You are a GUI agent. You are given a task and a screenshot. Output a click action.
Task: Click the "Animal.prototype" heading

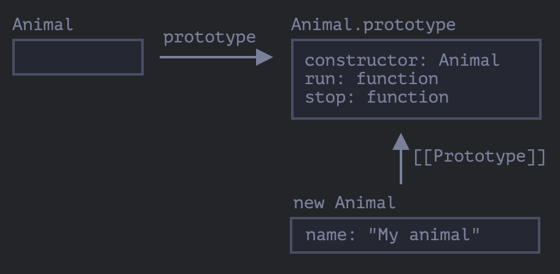point(373,25)
